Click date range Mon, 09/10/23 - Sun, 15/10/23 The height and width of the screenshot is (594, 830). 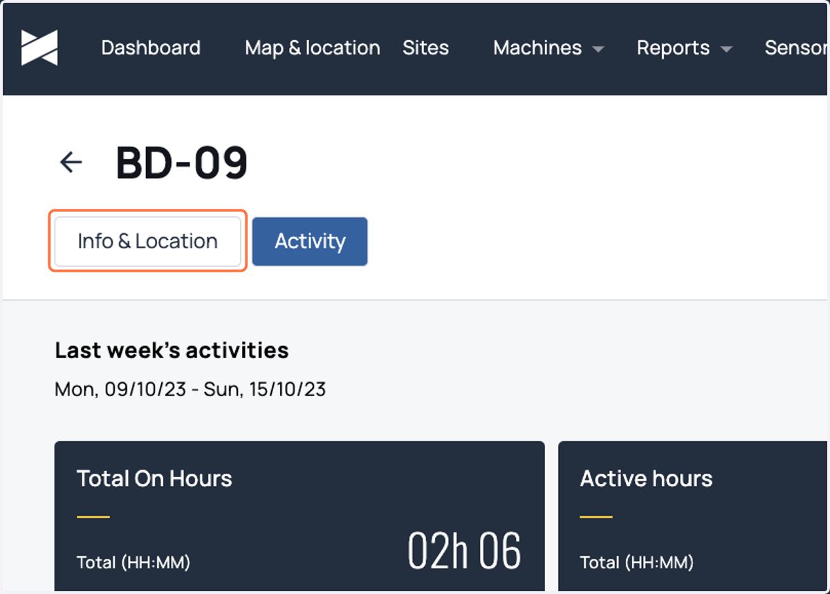click(x=190, y=389)
